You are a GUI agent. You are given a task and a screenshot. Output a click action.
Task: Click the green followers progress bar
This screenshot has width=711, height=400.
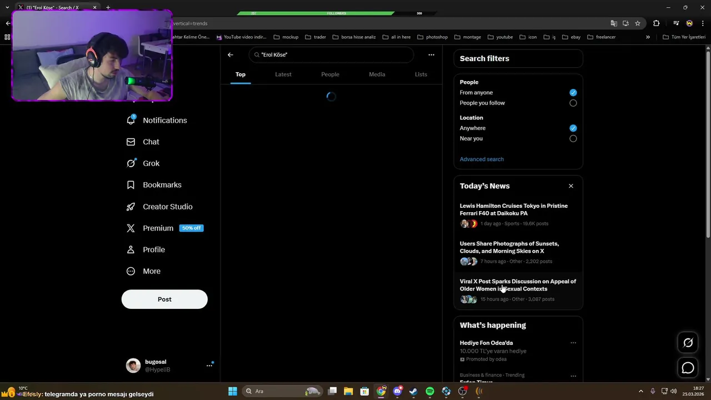(316, 13)
